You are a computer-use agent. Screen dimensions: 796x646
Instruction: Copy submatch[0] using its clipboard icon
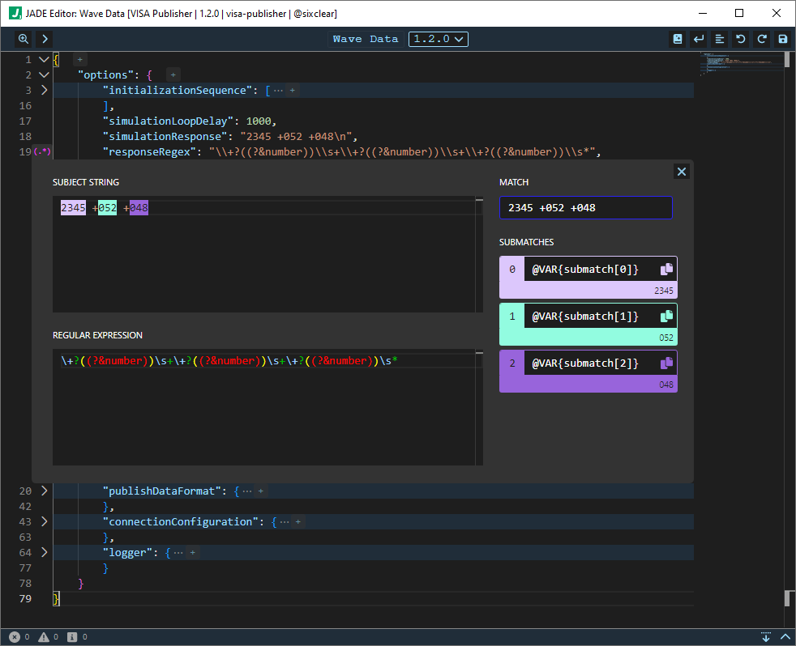click(666, 268)
